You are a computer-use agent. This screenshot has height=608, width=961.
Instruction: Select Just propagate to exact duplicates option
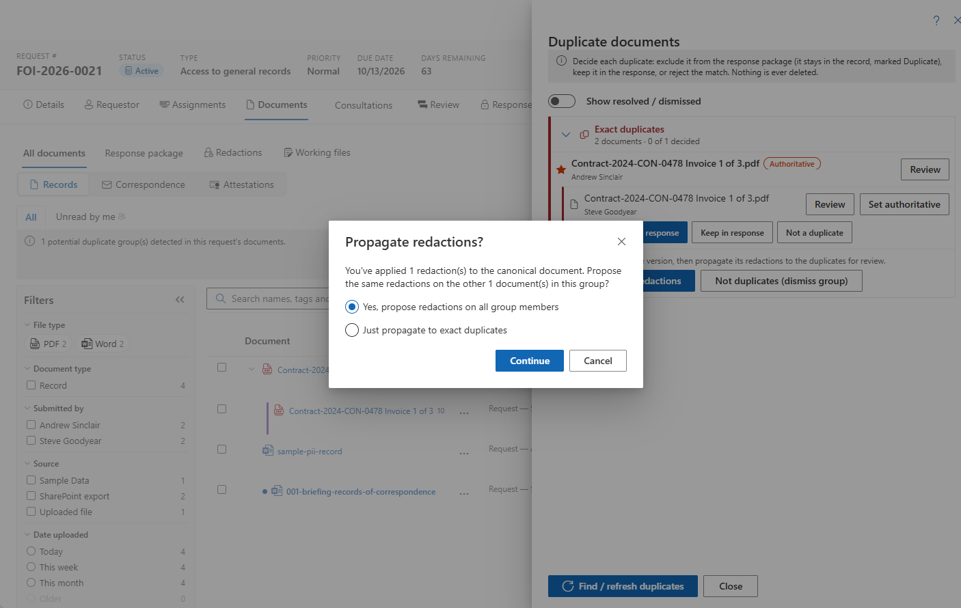352,330
